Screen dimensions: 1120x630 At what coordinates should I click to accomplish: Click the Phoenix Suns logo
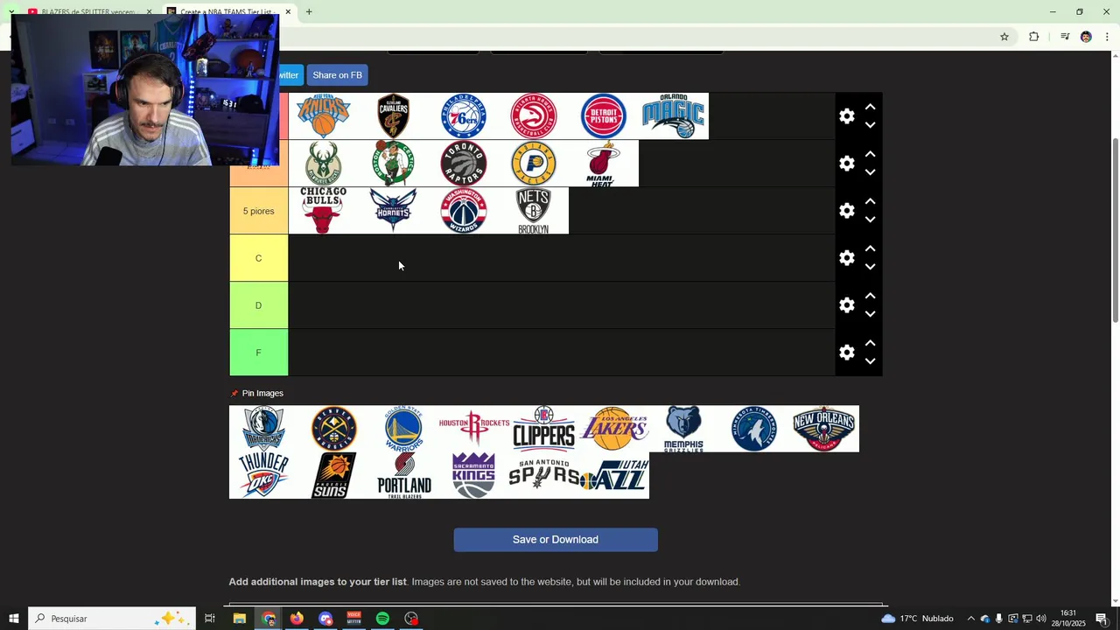coord(334,475)
